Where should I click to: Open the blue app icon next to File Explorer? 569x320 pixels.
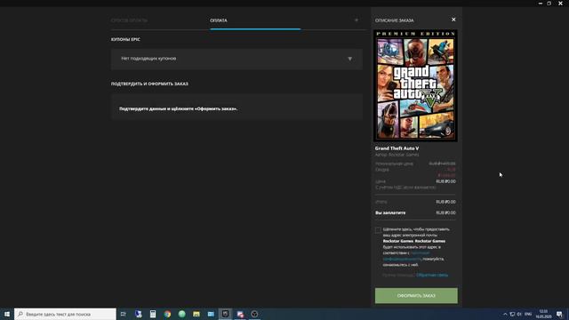[211, 314]
